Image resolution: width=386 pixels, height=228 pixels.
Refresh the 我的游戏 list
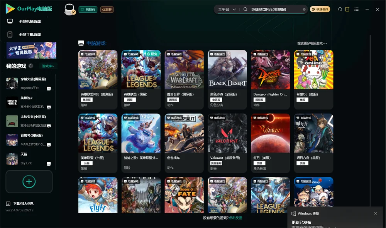[x=31, y=66]
